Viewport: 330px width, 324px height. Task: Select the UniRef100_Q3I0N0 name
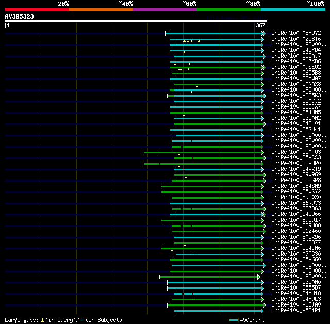pyautogui.click(x=296, y=282)
